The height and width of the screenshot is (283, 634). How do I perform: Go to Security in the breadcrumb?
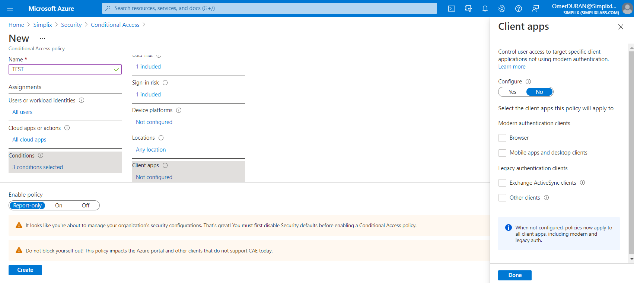click(71, 25)
